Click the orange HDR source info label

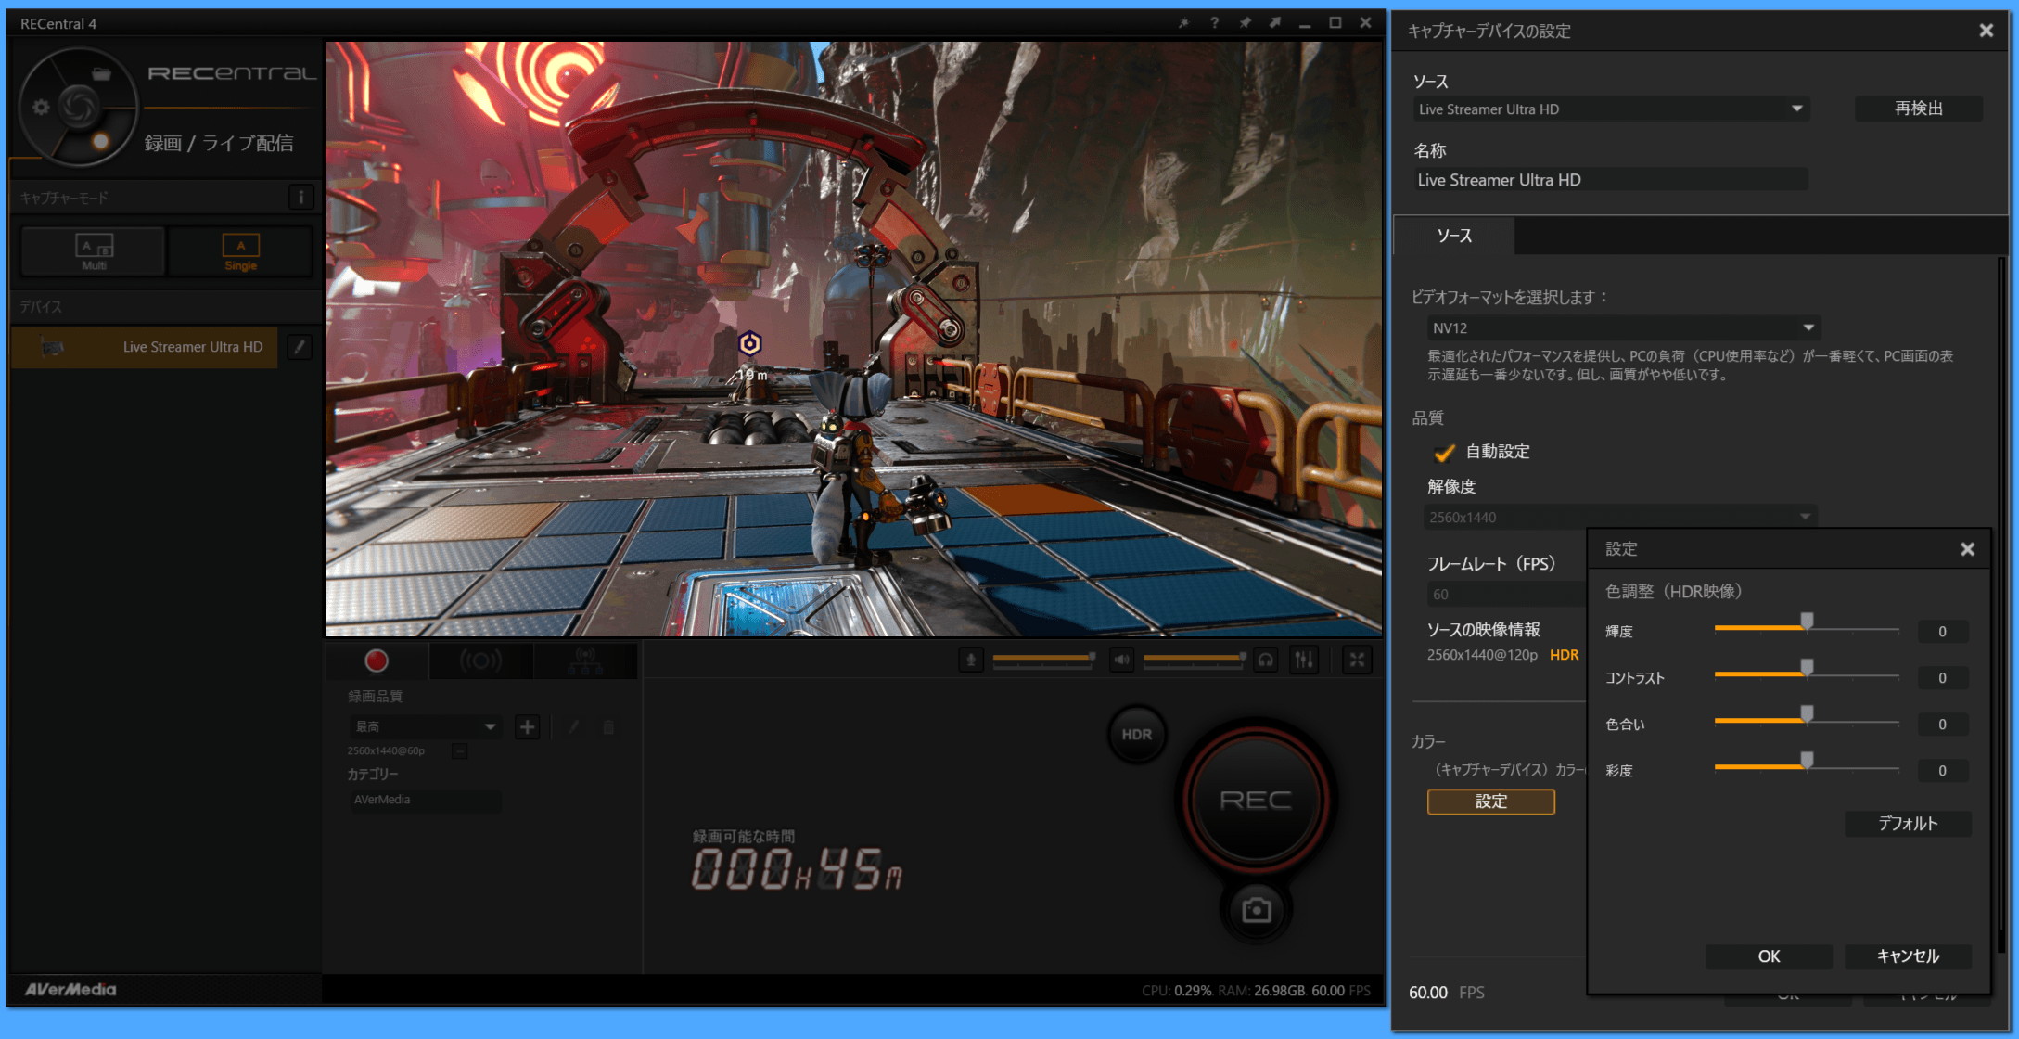pos(1564,655)
